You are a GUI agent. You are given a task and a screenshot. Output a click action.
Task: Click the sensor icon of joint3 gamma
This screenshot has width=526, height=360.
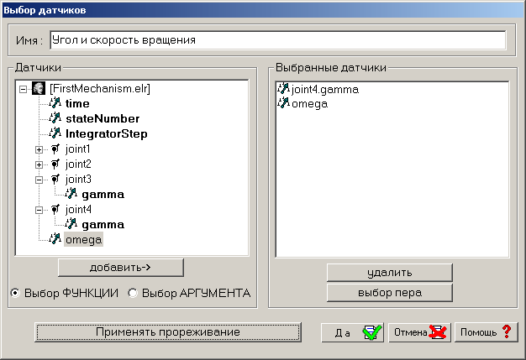tap(71, 194)
